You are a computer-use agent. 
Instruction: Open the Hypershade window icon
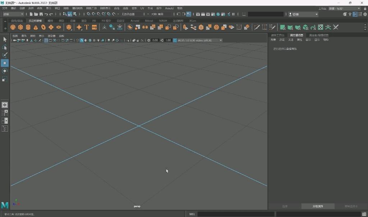pos(218,14)
